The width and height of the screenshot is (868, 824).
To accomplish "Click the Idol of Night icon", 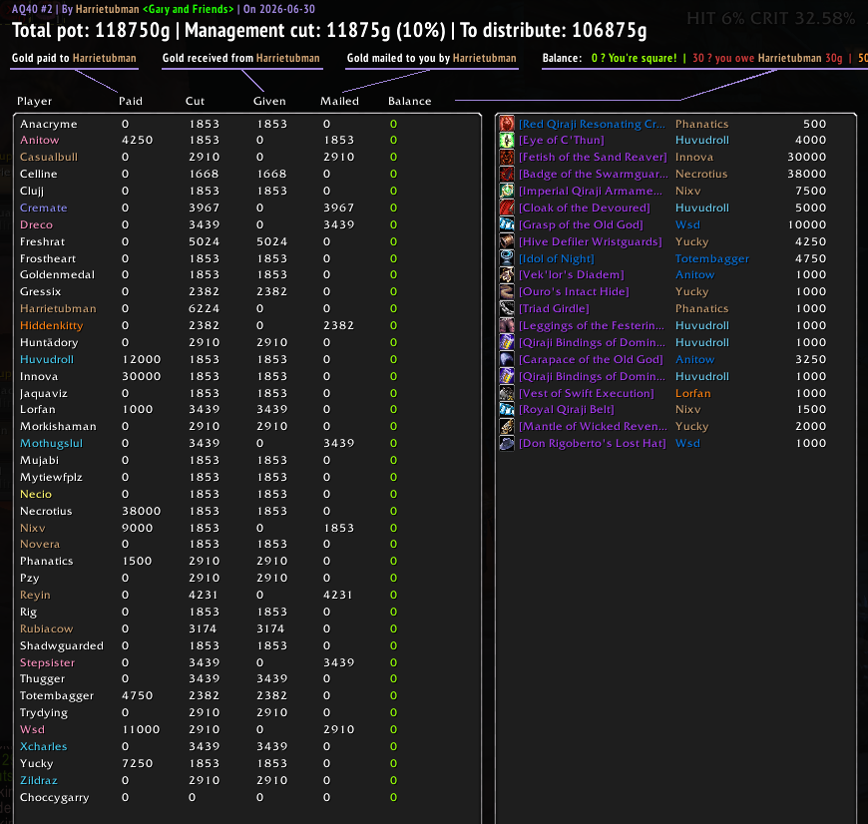I will pos(507,258).
